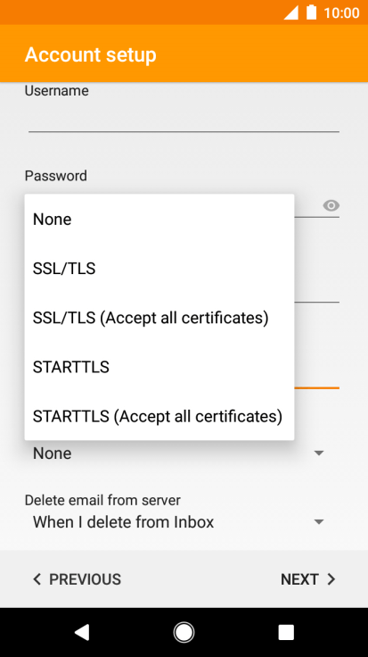The height and width of the screenshot is (657, 368).
Task: Return via the PREVIOUS button
Action: [77, 579]
